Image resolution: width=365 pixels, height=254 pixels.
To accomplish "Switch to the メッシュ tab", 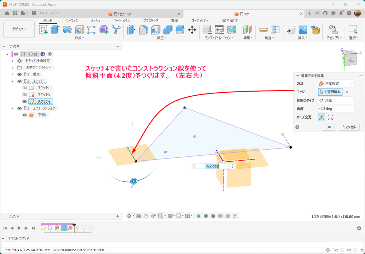I will click(95, 21).
